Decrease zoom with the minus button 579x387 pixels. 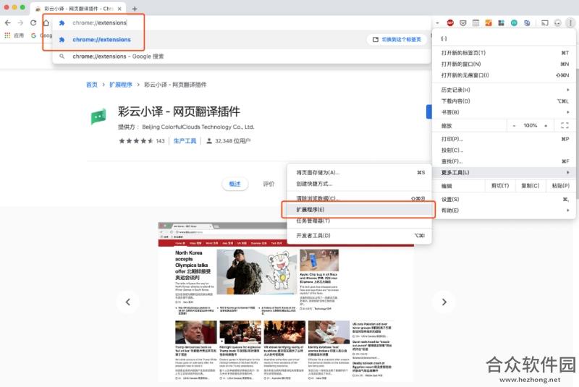coord(514,125)
